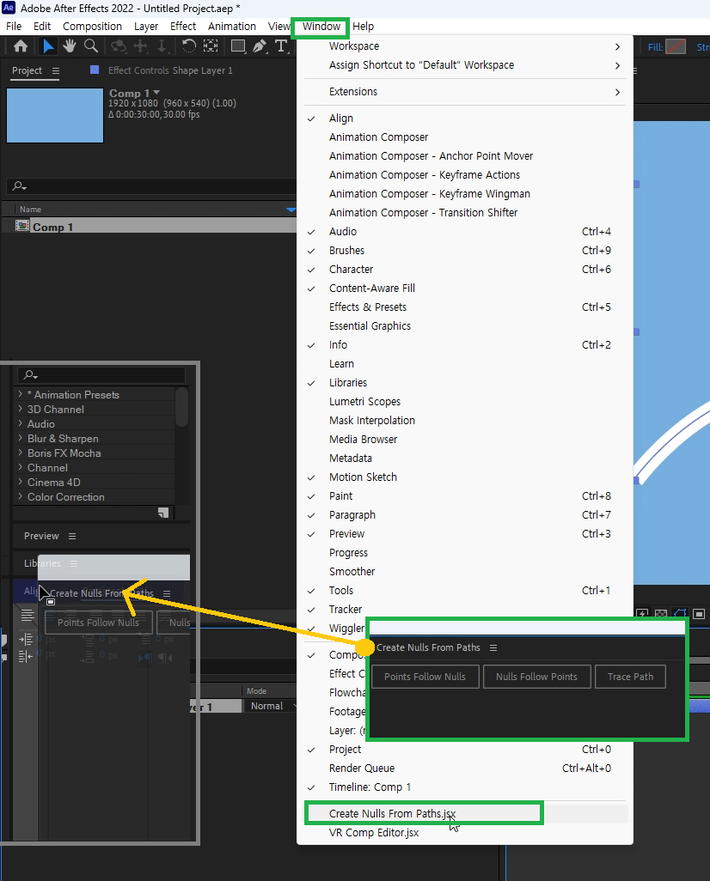Uncheck Info in the Window menu
This screenshot has height=881, width=710.
pyautogui.click(x=311, y=345)
